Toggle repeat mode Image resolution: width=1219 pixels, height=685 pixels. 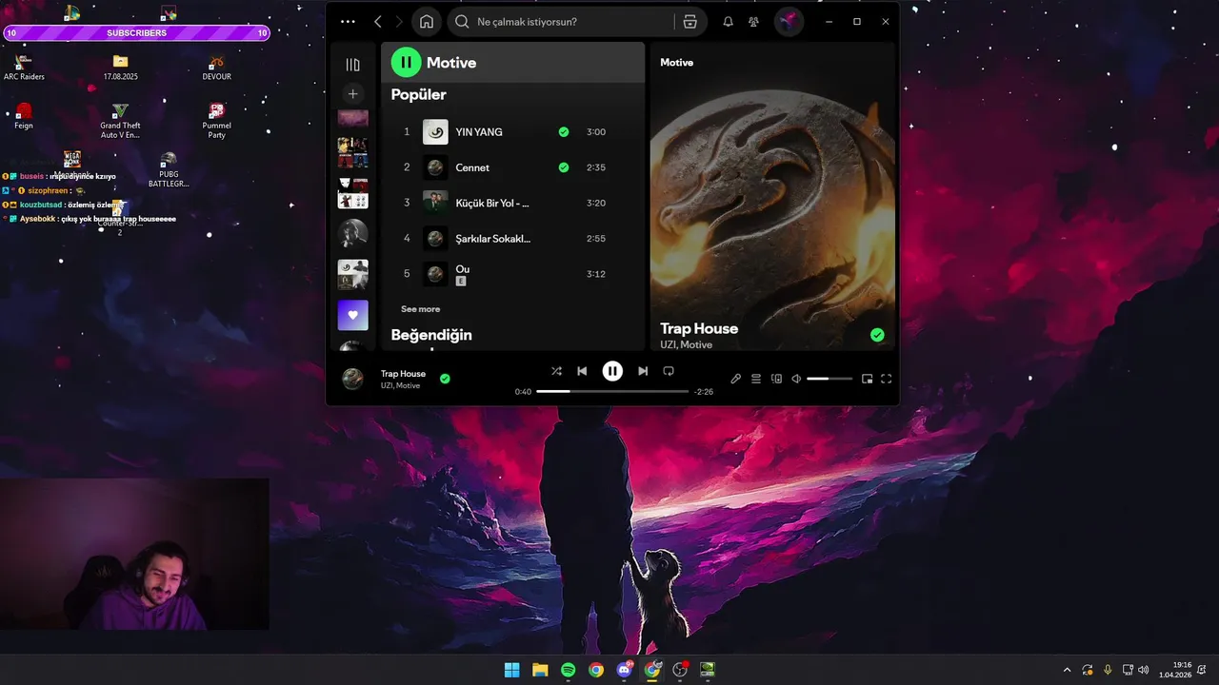[x=669, y=371]
